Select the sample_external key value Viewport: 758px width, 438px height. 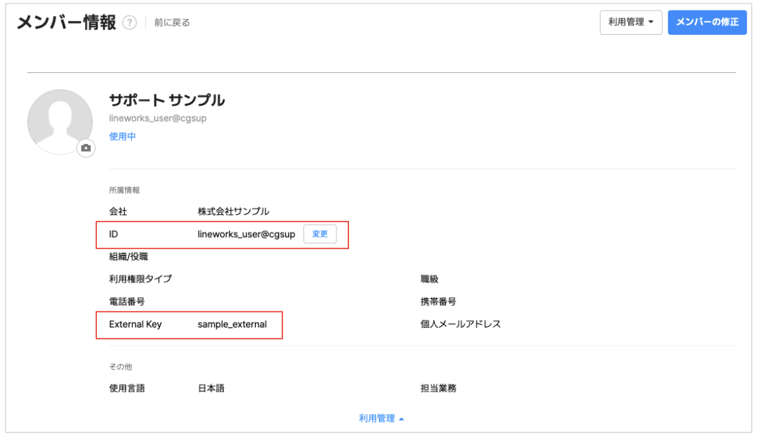(232, 324)
